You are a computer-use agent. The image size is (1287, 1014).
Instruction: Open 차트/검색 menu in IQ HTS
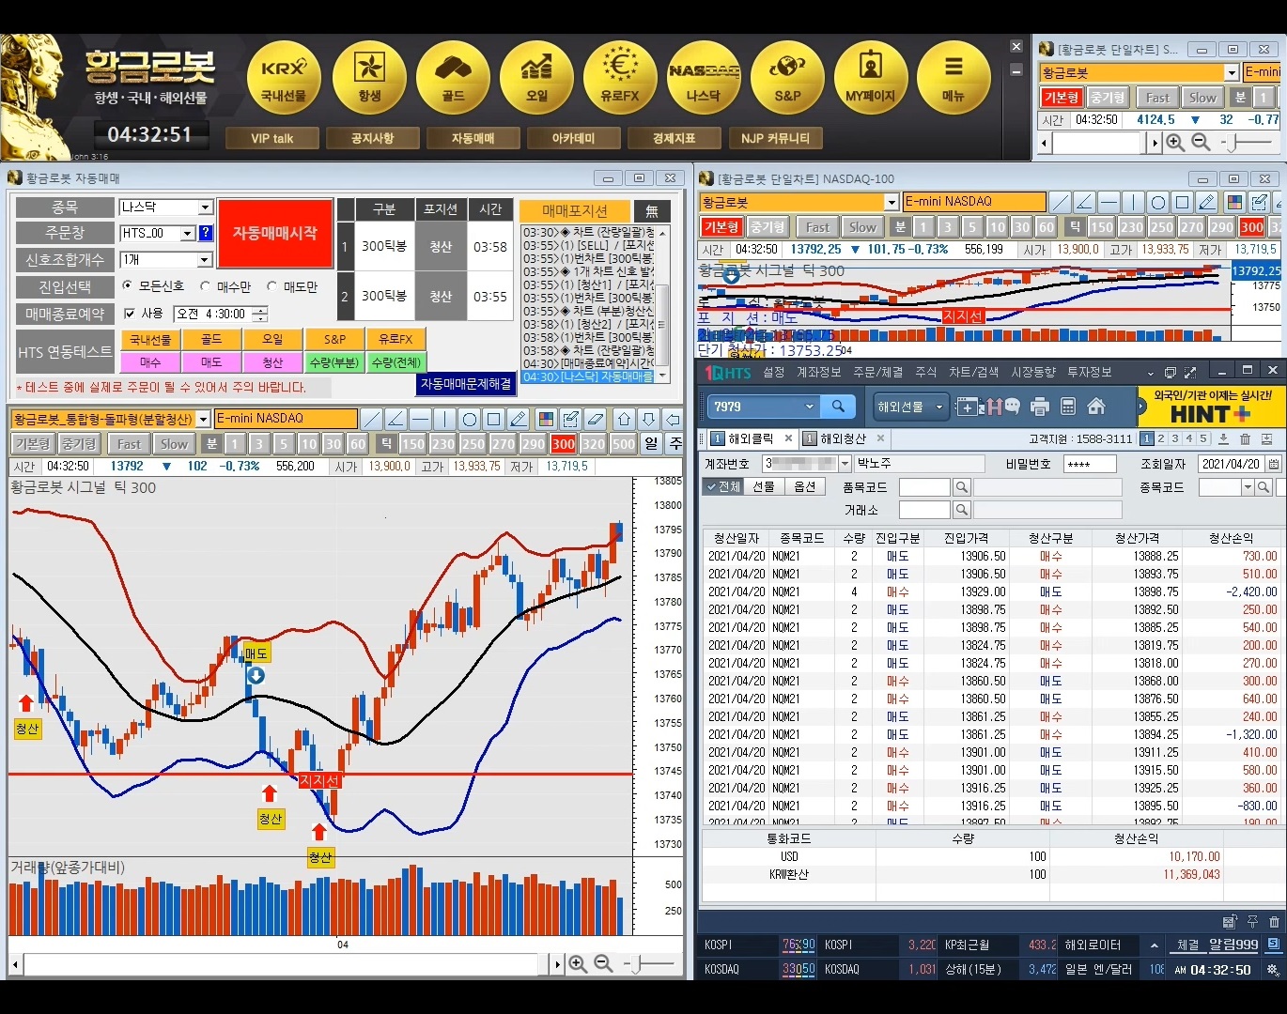tap(973, 373)
